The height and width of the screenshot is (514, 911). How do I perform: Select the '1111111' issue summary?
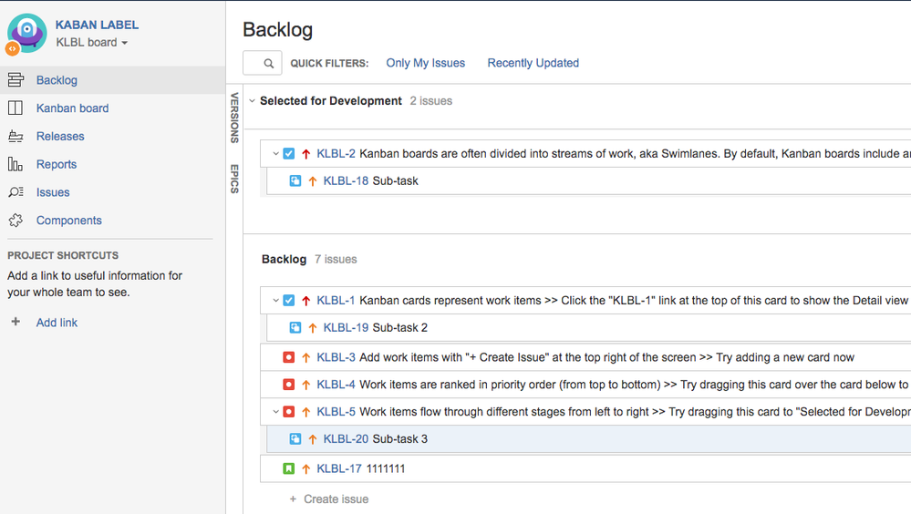(385, 468)
